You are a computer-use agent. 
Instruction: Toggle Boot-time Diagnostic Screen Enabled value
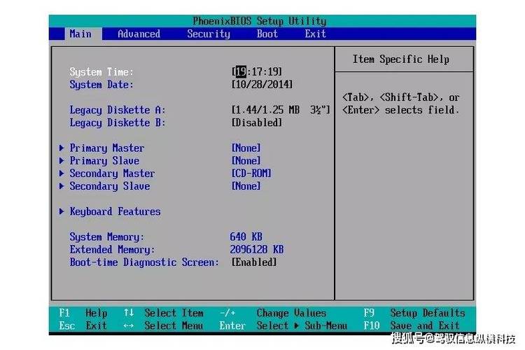254,262
